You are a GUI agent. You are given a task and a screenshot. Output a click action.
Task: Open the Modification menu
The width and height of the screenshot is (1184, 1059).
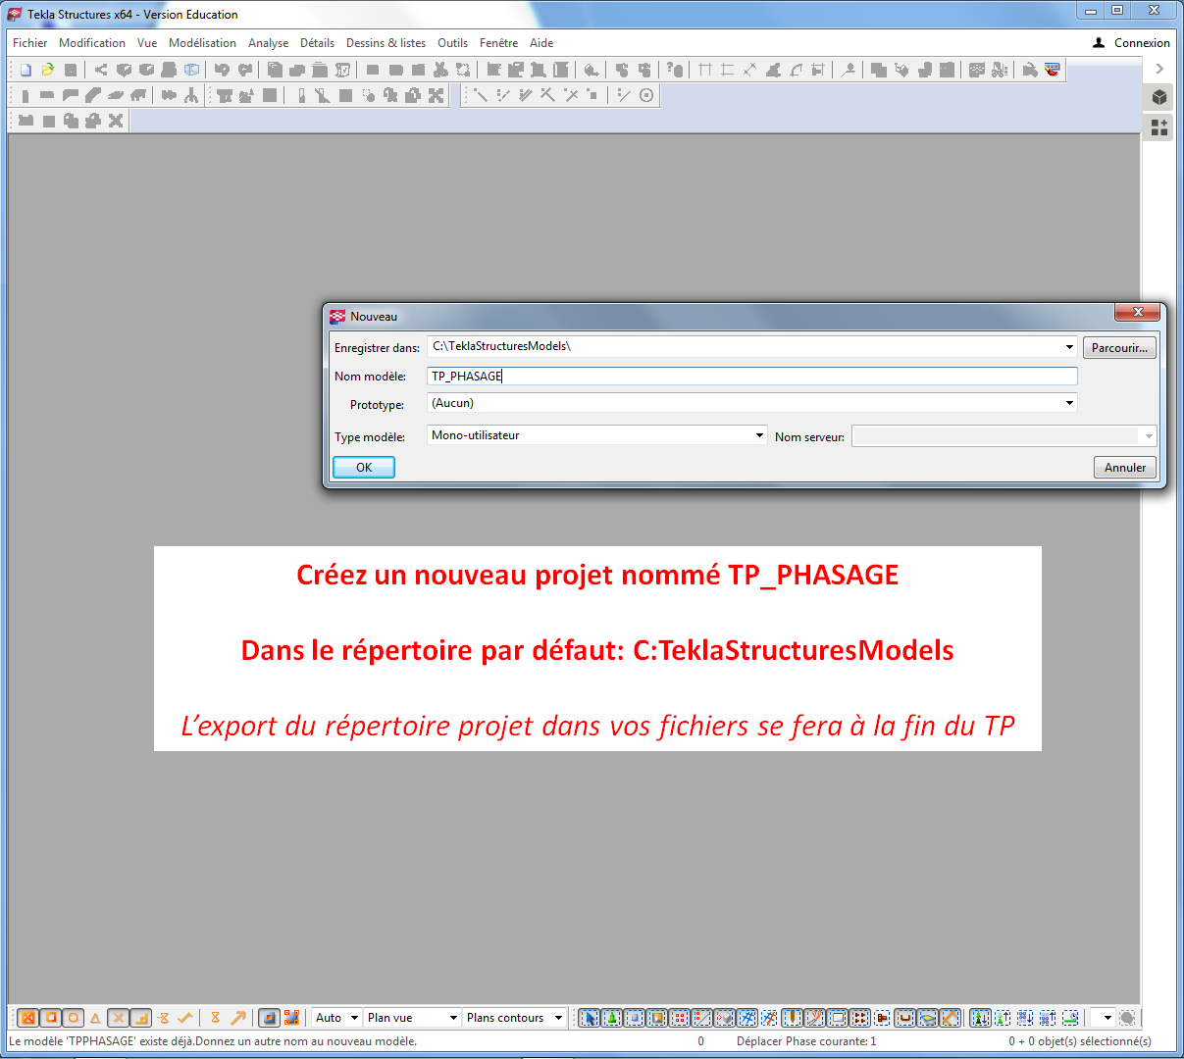click(92, 43)
